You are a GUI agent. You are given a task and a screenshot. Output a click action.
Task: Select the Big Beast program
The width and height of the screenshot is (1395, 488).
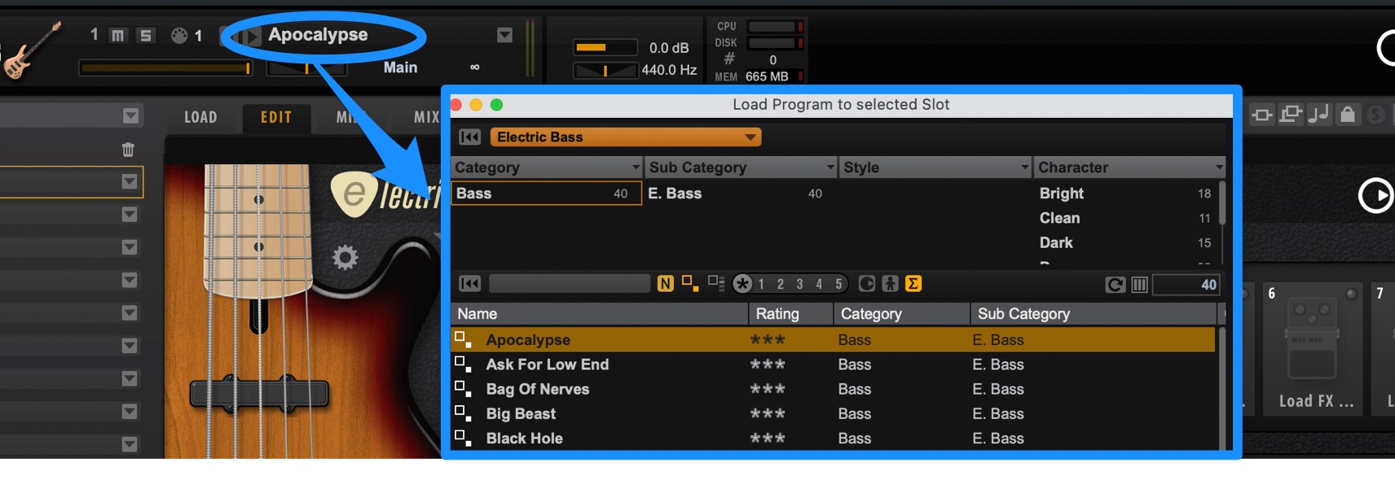point(833,413)
